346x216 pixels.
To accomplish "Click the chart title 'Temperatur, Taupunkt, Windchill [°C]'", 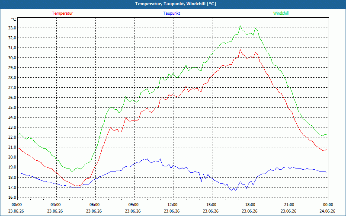I will click(x=176, y=4).
